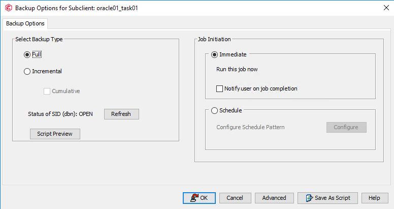This screenshot has width=394, height=209.
Task: Open the Script Preview
Action: (55, 134)
